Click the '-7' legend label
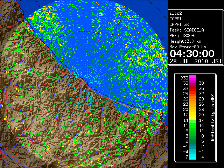Image resolution: width=224 pixels, height=168 pixels. click(185, 157)
